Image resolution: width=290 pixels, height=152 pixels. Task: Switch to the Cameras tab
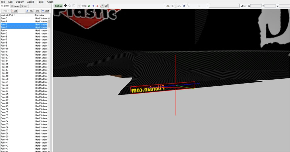point(15,6)
